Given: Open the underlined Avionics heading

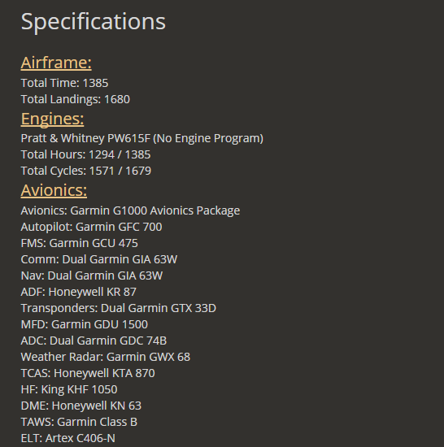Looking at the screenshot, I should [x=54, y=190].
